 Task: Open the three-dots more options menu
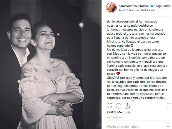[x=169, y=127]
